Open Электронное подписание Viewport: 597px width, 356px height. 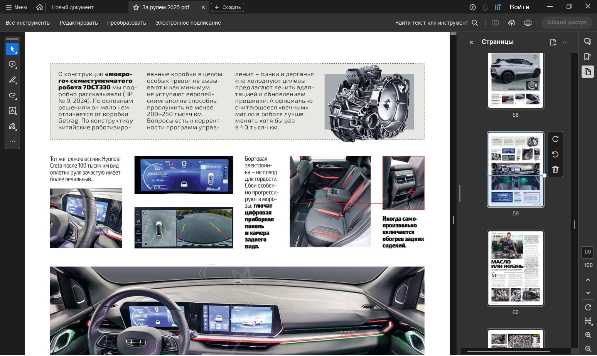point(188,23)
